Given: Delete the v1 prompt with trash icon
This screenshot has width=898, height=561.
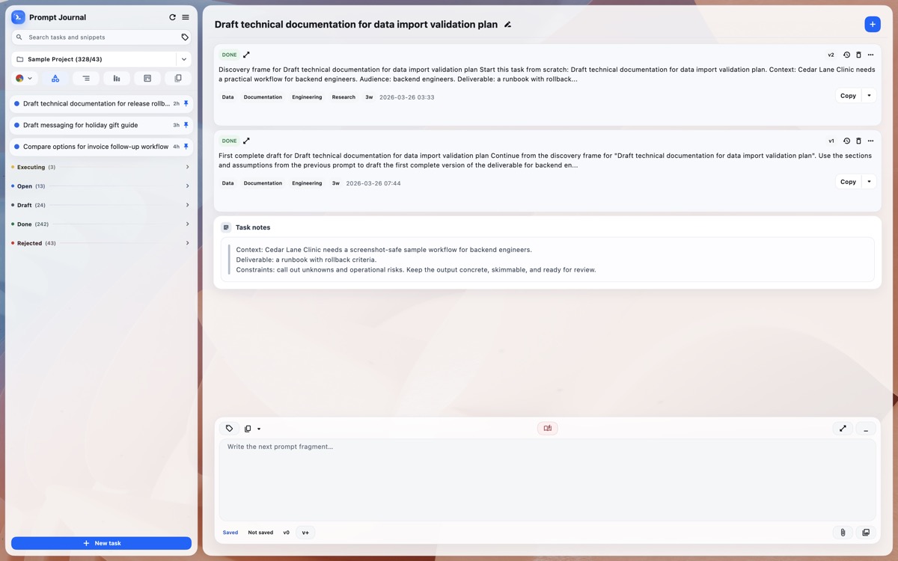Looking at the screenshot, I should pyautogui.click(x=858, y=141).
